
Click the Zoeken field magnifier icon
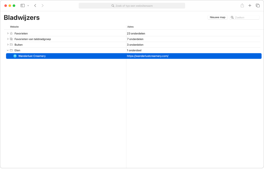[232, 17]
